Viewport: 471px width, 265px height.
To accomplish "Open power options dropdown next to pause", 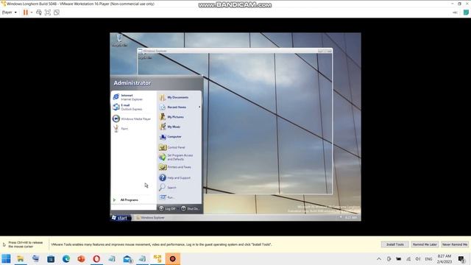I will coord(32,13).
